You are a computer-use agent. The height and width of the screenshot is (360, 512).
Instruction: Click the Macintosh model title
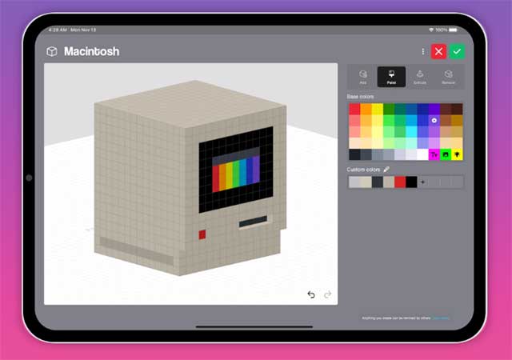(x=91, y=51)
